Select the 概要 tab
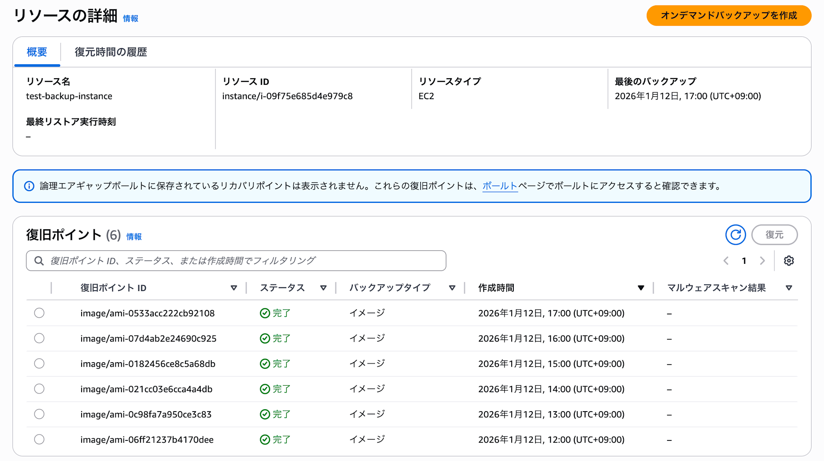824x461 pixels. coord(37,52)
